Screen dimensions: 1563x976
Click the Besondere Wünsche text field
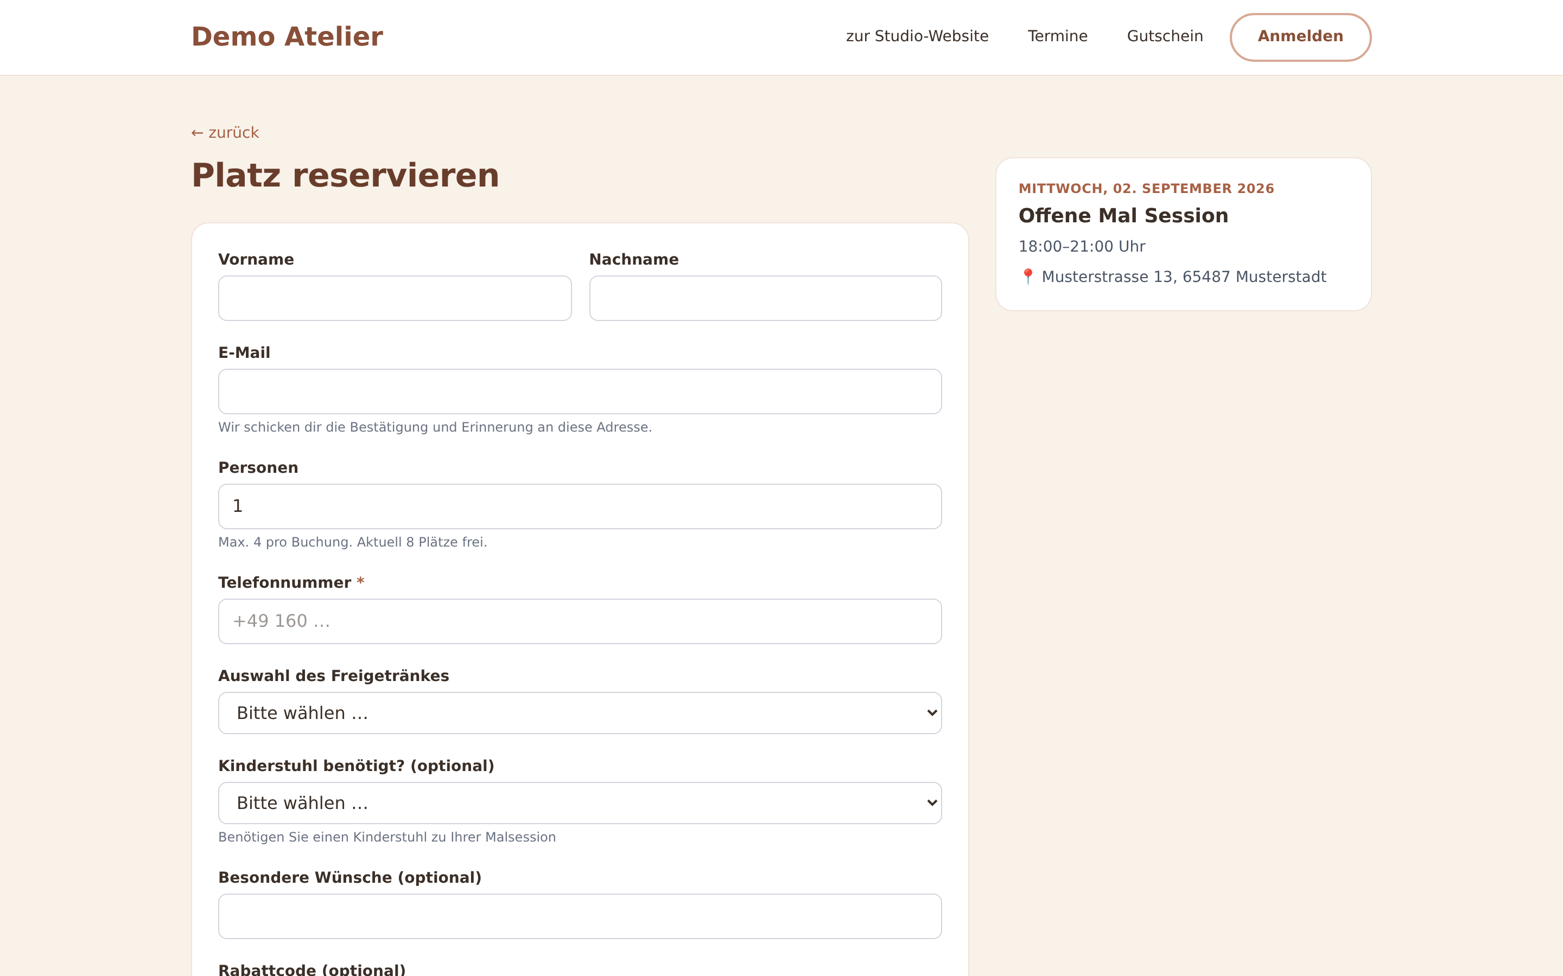point(580,916)
